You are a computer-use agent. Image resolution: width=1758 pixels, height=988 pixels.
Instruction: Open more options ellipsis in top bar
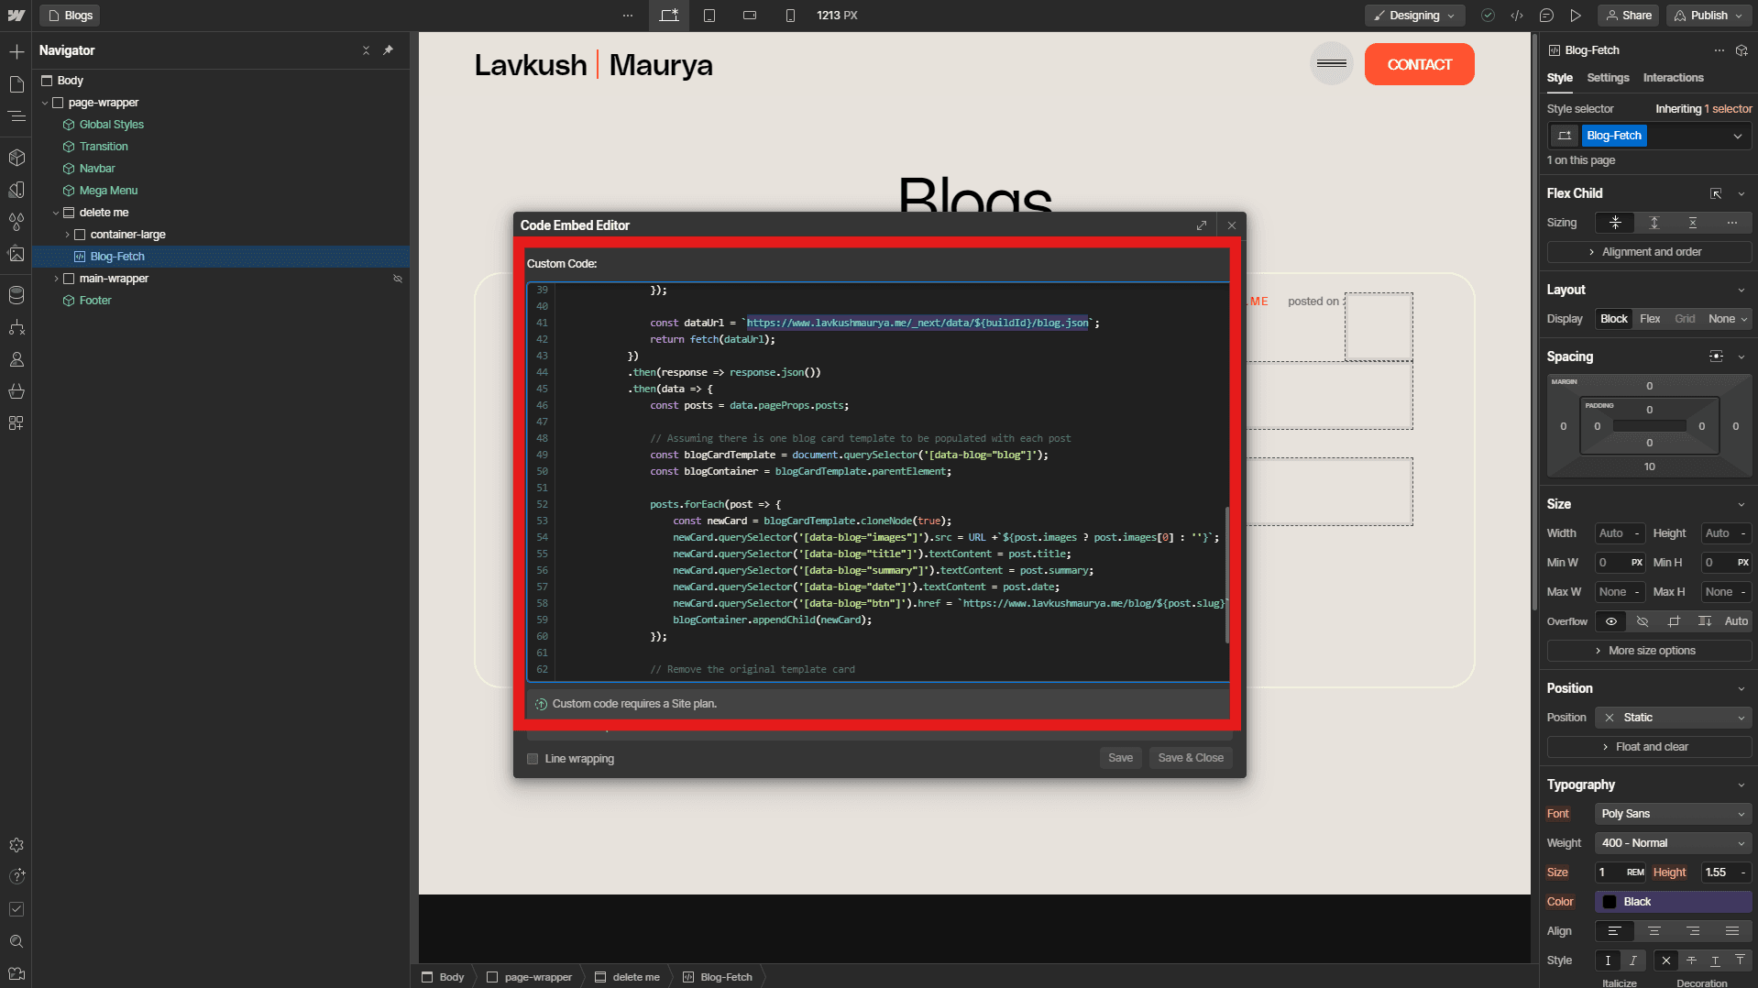[628, 16]
